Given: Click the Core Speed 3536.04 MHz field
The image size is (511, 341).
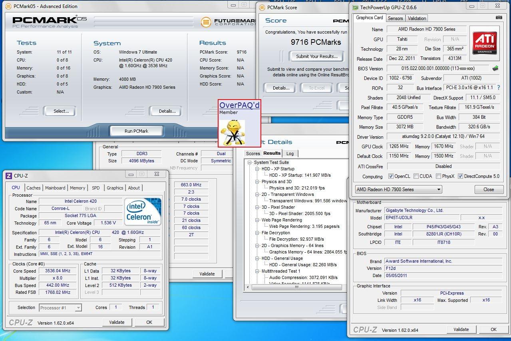Looking at the screenshot, I should (x=58, y=271).
